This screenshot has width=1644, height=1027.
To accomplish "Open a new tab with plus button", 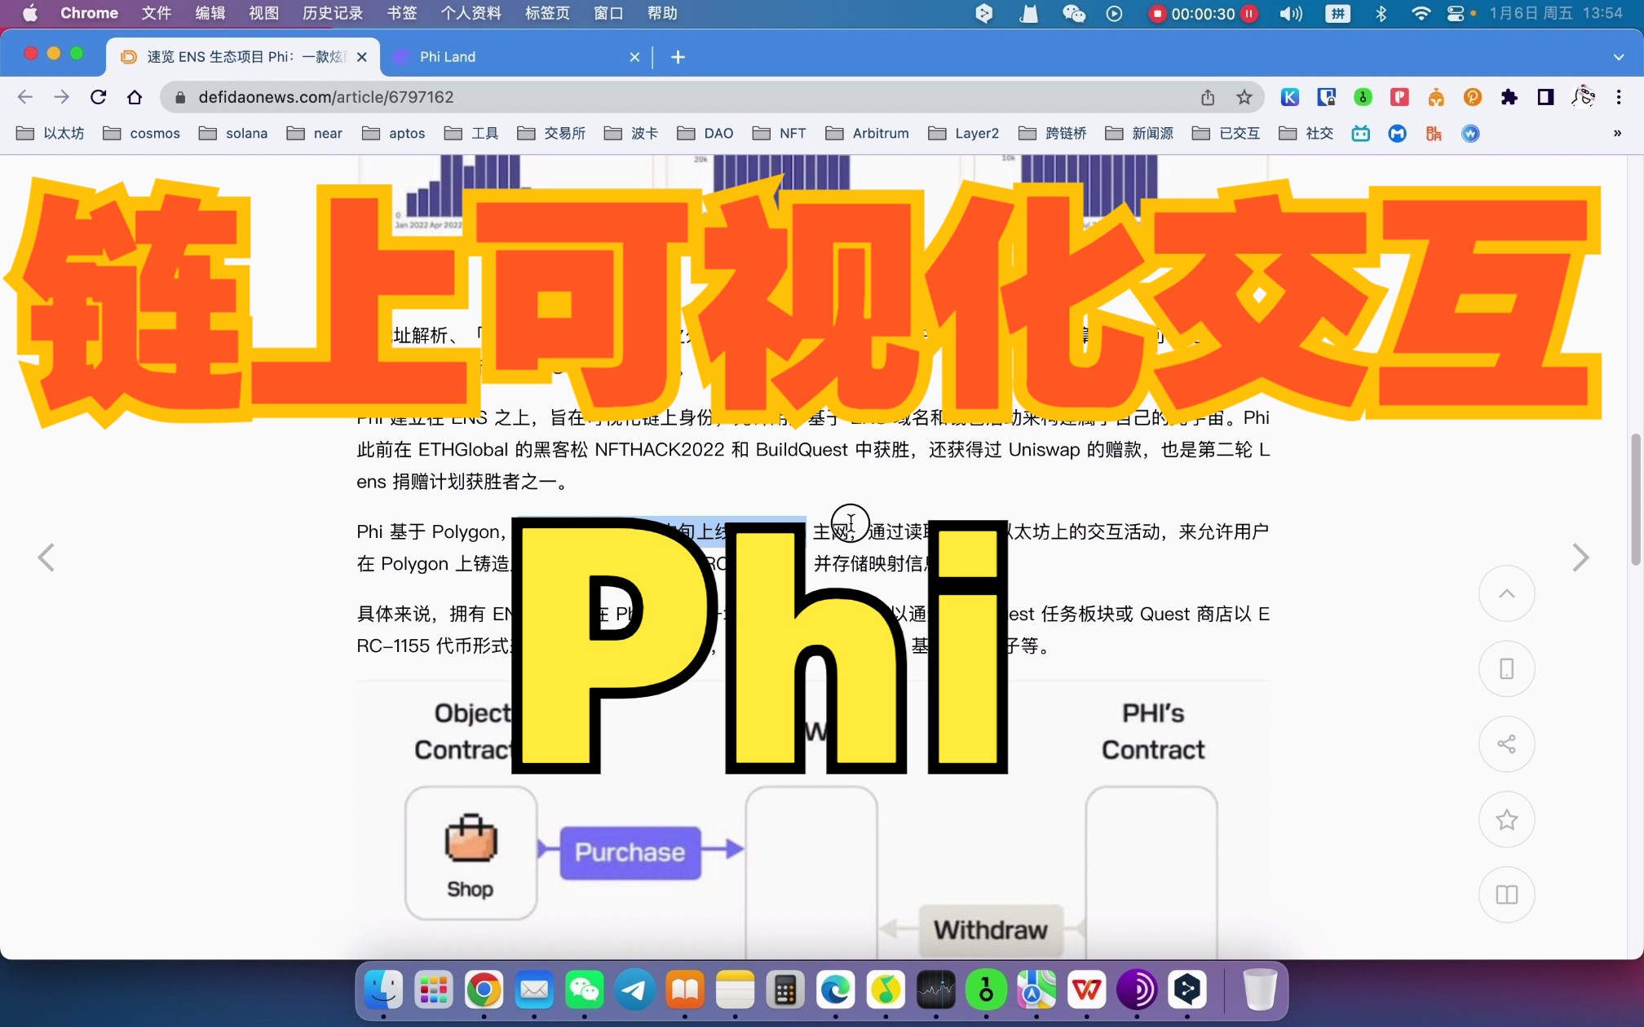I will [x=678, y=57].
